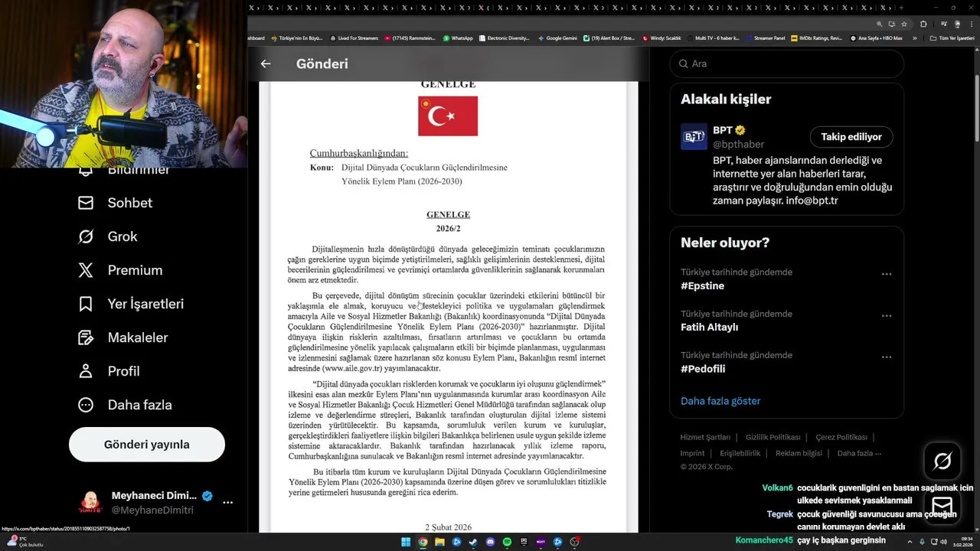The width and height of the screenshot is (980, 551).
Task: Go back using the arrow next to Gönderi
Action: pos(266,64)
